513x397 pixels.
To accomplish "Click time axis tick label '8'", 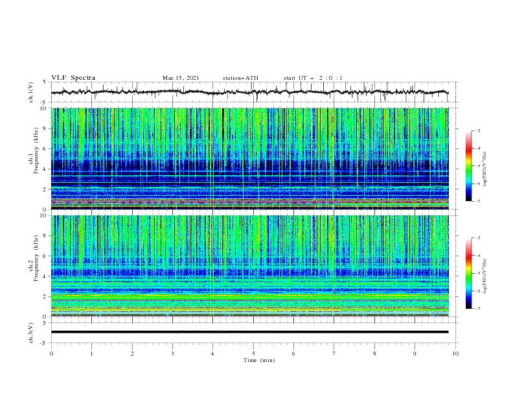I will (374, 354).
